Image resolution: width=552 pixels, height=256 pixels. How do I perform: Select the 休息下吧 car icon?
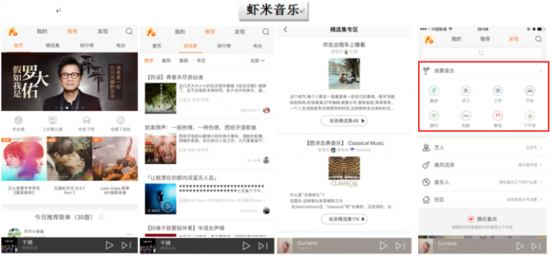[87, 120]
